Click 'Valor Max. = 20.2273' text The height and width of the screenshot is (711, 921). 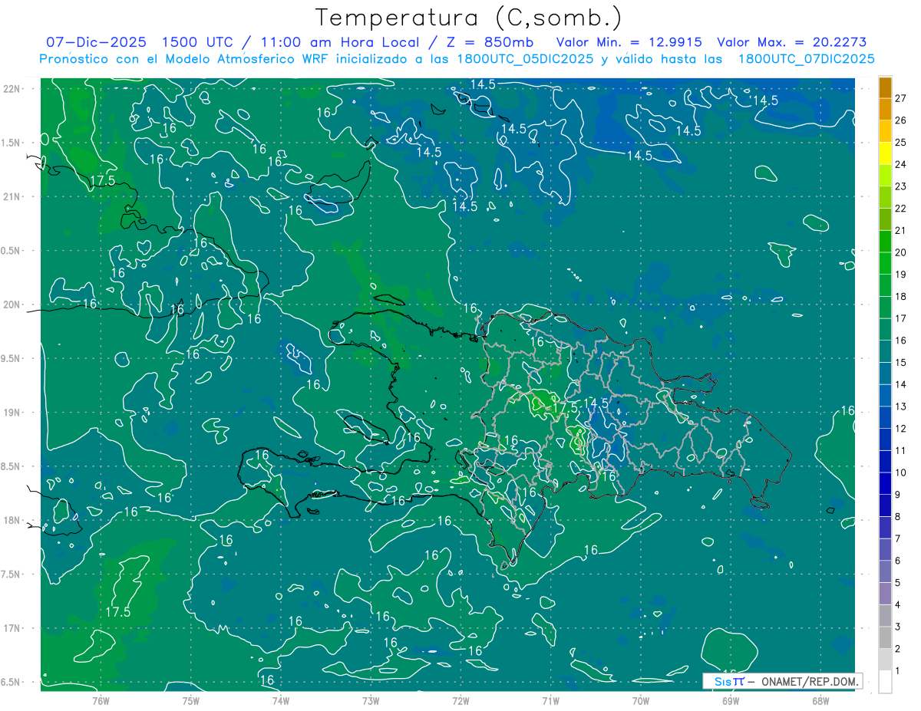[791, 42]
